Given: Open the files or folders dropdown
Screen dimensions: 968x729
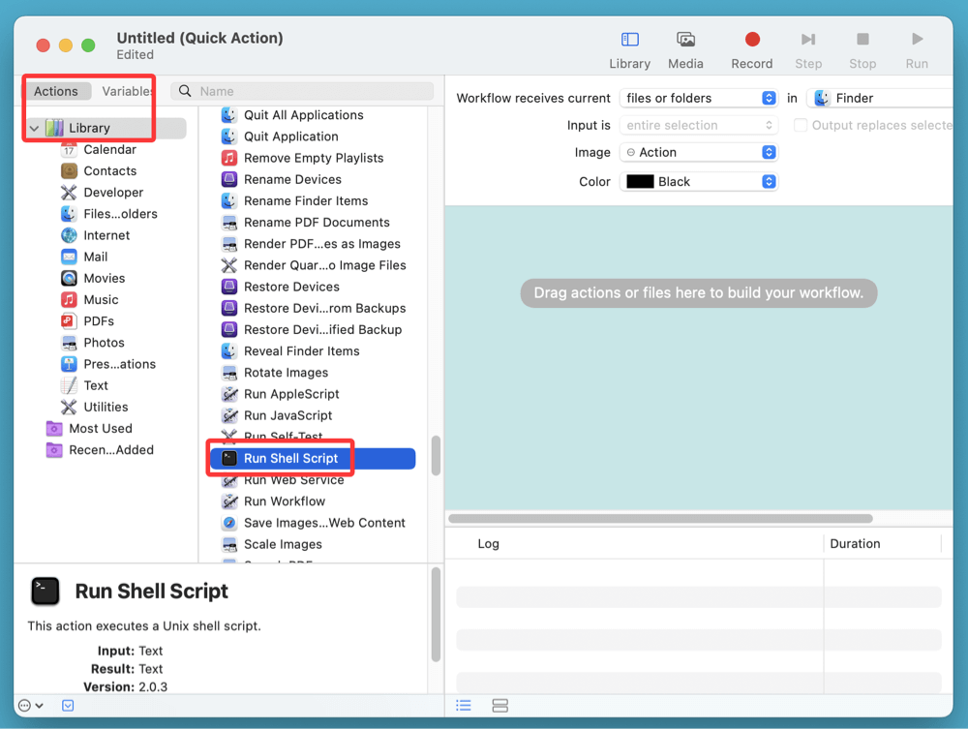Looking at the screenshot, I should pos(698,98).
